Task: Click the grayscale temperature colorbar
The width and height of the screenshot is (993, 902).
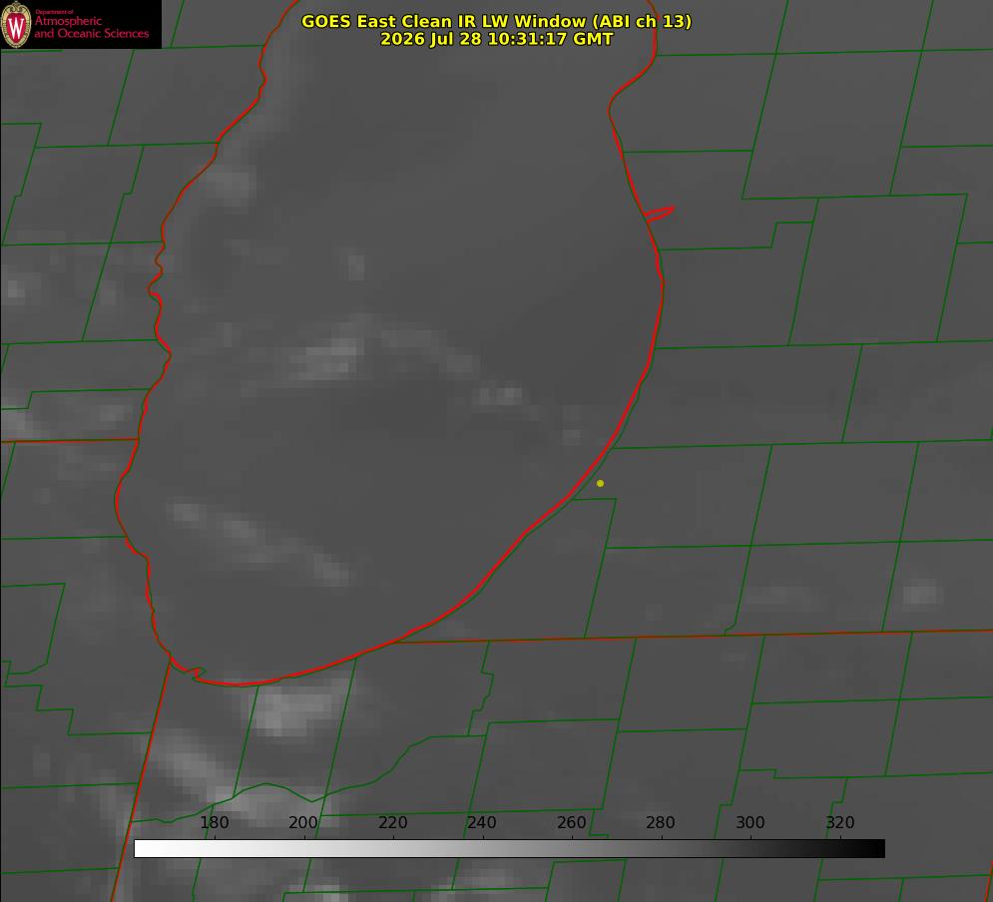Action: [509, 848]
